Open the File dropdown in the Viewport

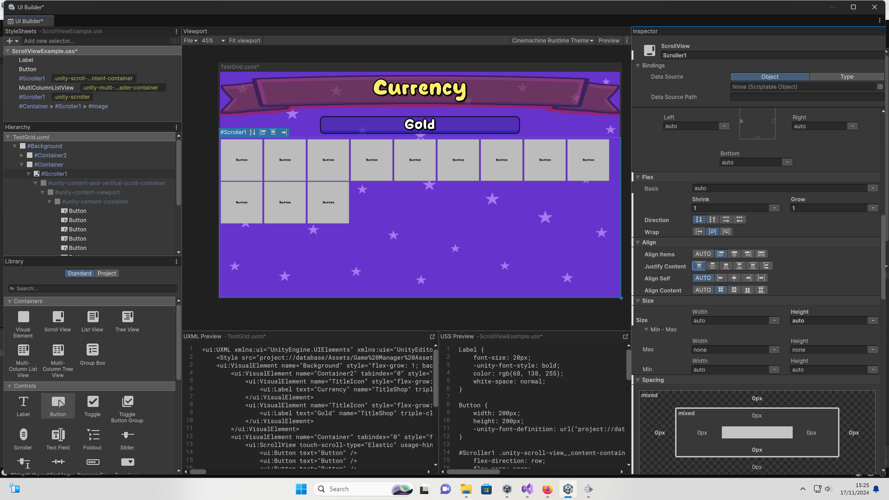click(190, 40)
